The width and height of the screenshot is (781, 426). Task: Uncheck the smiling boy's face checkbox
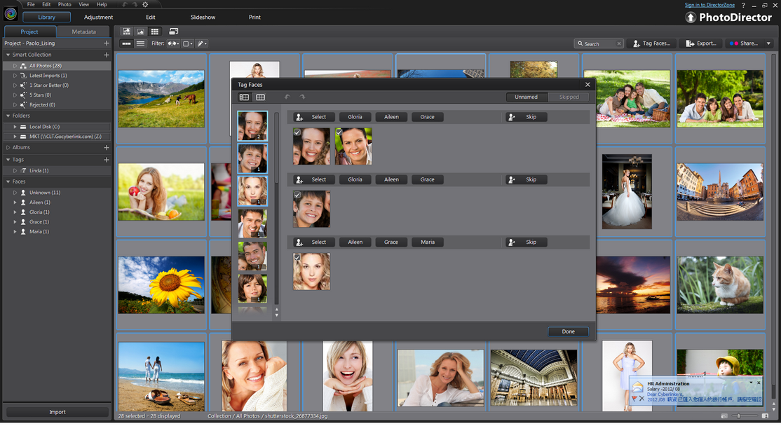click(297, 195)
